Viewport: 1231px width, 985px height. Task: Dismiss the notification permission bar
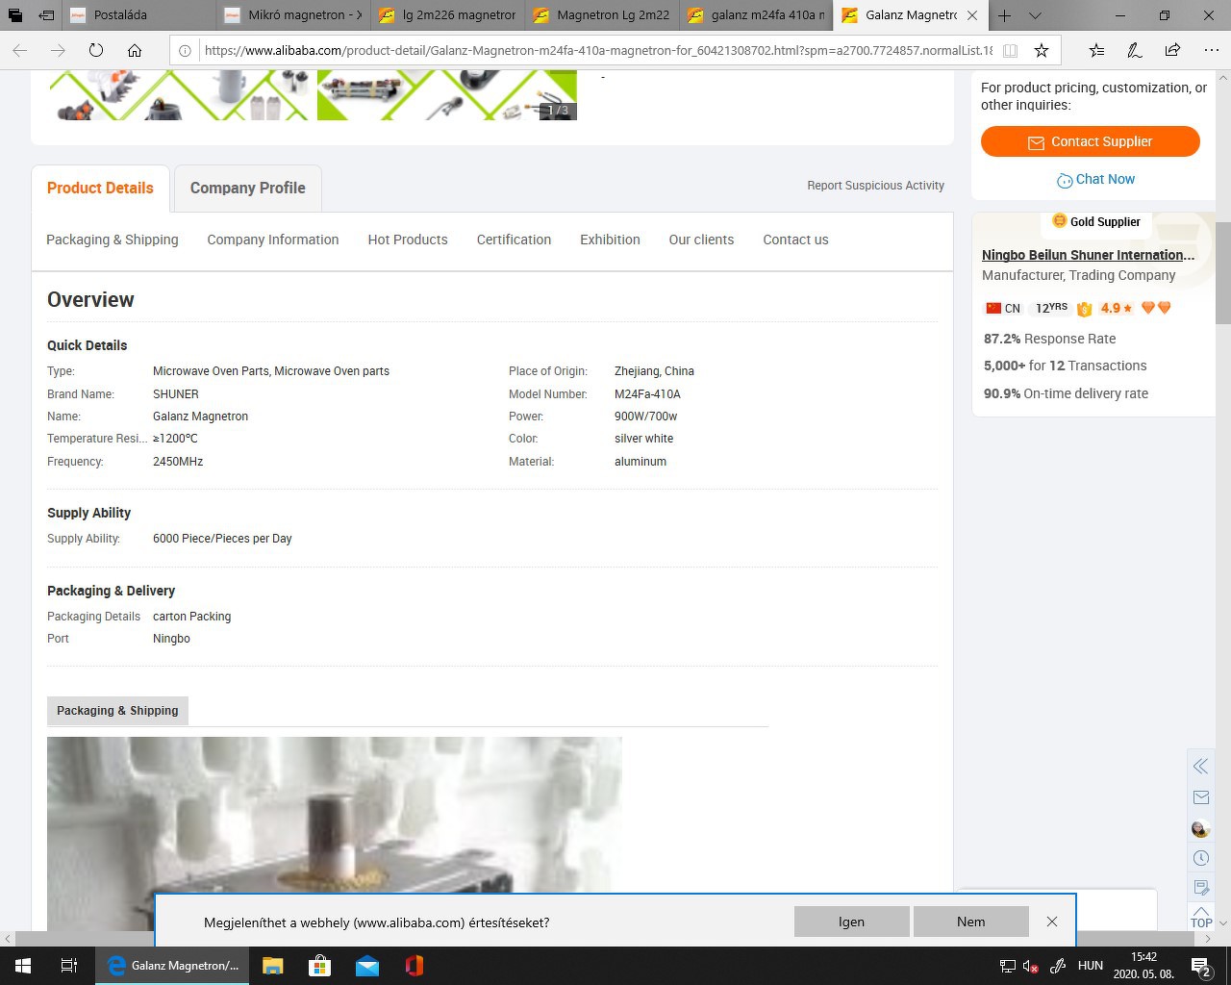pos(1052,922)
